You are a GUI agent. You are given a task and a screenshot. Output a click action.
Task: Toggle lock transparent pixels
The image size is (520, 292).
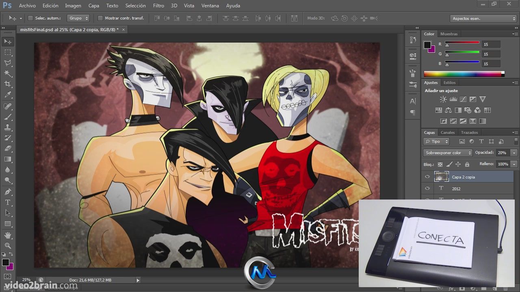(x=440, y=164)
